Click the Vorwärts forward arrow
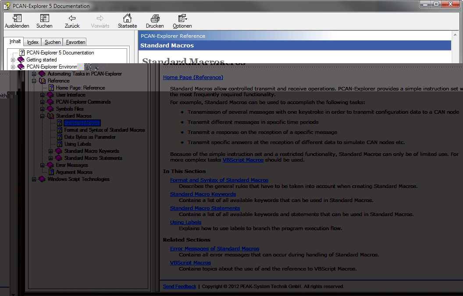Screen dimensions: 463x296 point(100,18)
